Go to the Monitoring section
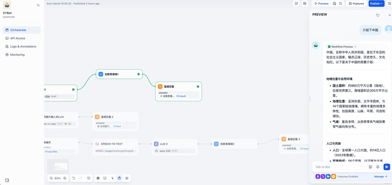 click(17, 55)
